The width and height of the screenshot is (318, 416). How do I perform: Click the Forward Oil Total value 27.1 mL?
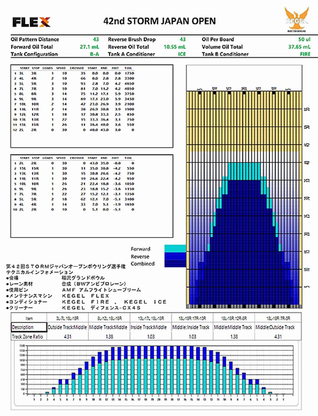pyautogui.click(x=89, y=47)
